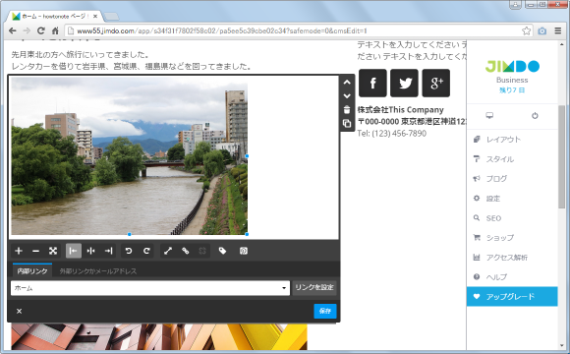Click the shrink image minus icon
Viewport: 570px width, 354px height.
pyautogui.click(x=35, y=251)
